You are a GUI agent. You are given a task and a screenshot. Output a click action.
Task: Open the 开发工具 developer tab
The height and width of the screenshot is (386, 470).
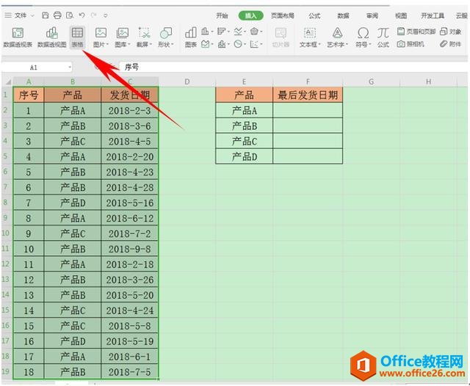click(433, 16)
